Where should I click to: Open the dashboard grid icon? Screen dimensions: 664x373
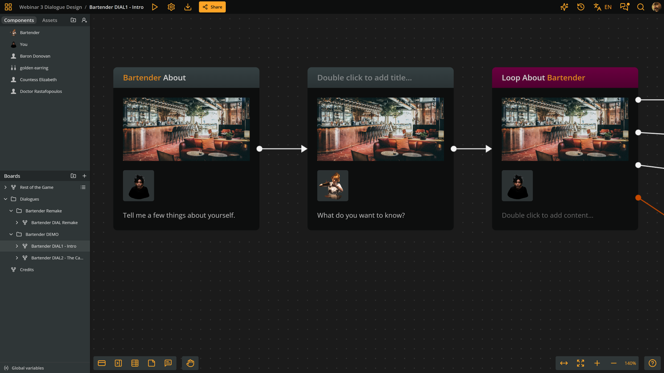point(8,7)
